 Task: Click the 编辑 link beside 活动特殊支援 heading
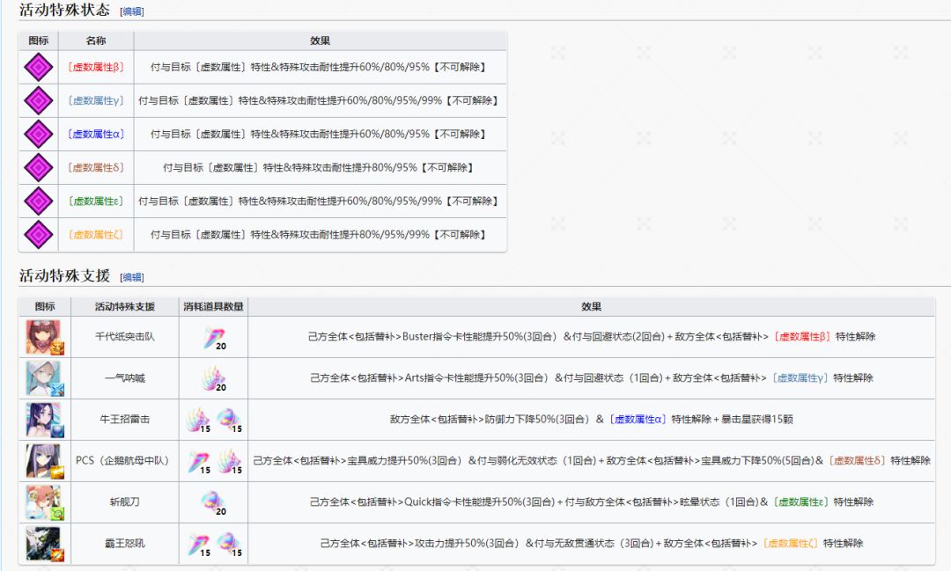click(132, 278)
